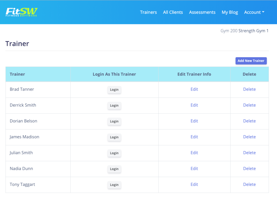Delete trainer Brad Tanner
Screen dimensions: 277x208
coord(249,89)
